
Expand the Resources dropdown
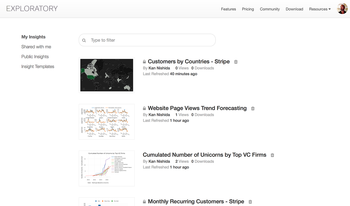pos(320,9)
